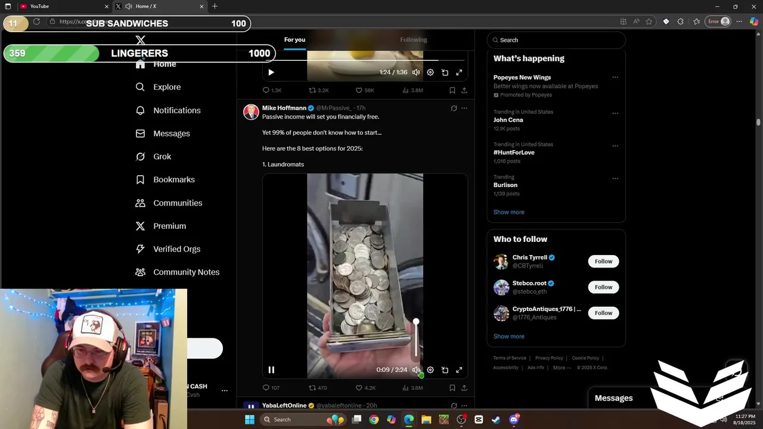Repost Mike Hoffmann's post with 470 reposts
Screen dimensions: 763x429
coord(318,388)
